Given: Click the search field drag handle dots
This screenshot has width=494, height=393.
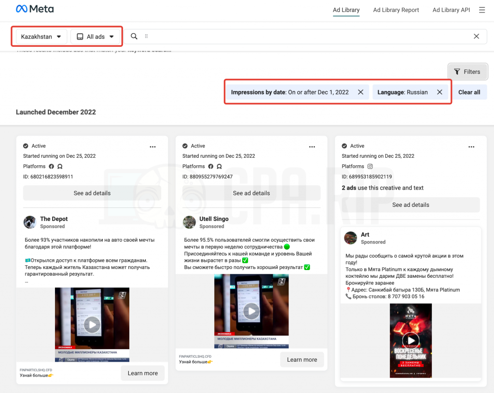Looking at the screenshot, I should click(146, 36).
